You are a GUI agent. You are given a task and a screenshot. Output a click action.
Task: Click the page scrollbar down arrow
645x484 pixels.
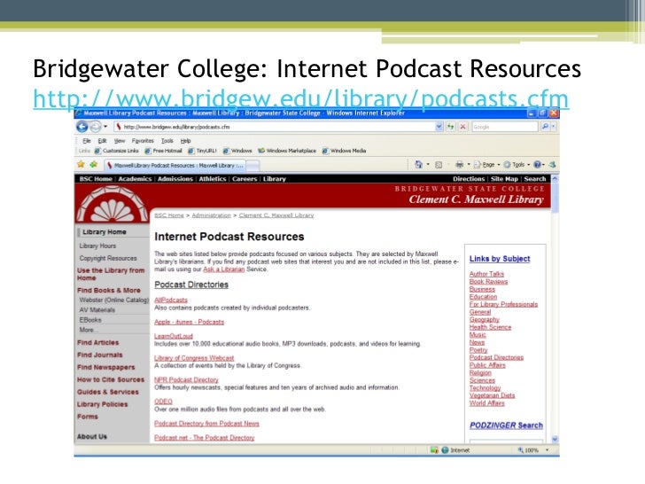point(555,439)
